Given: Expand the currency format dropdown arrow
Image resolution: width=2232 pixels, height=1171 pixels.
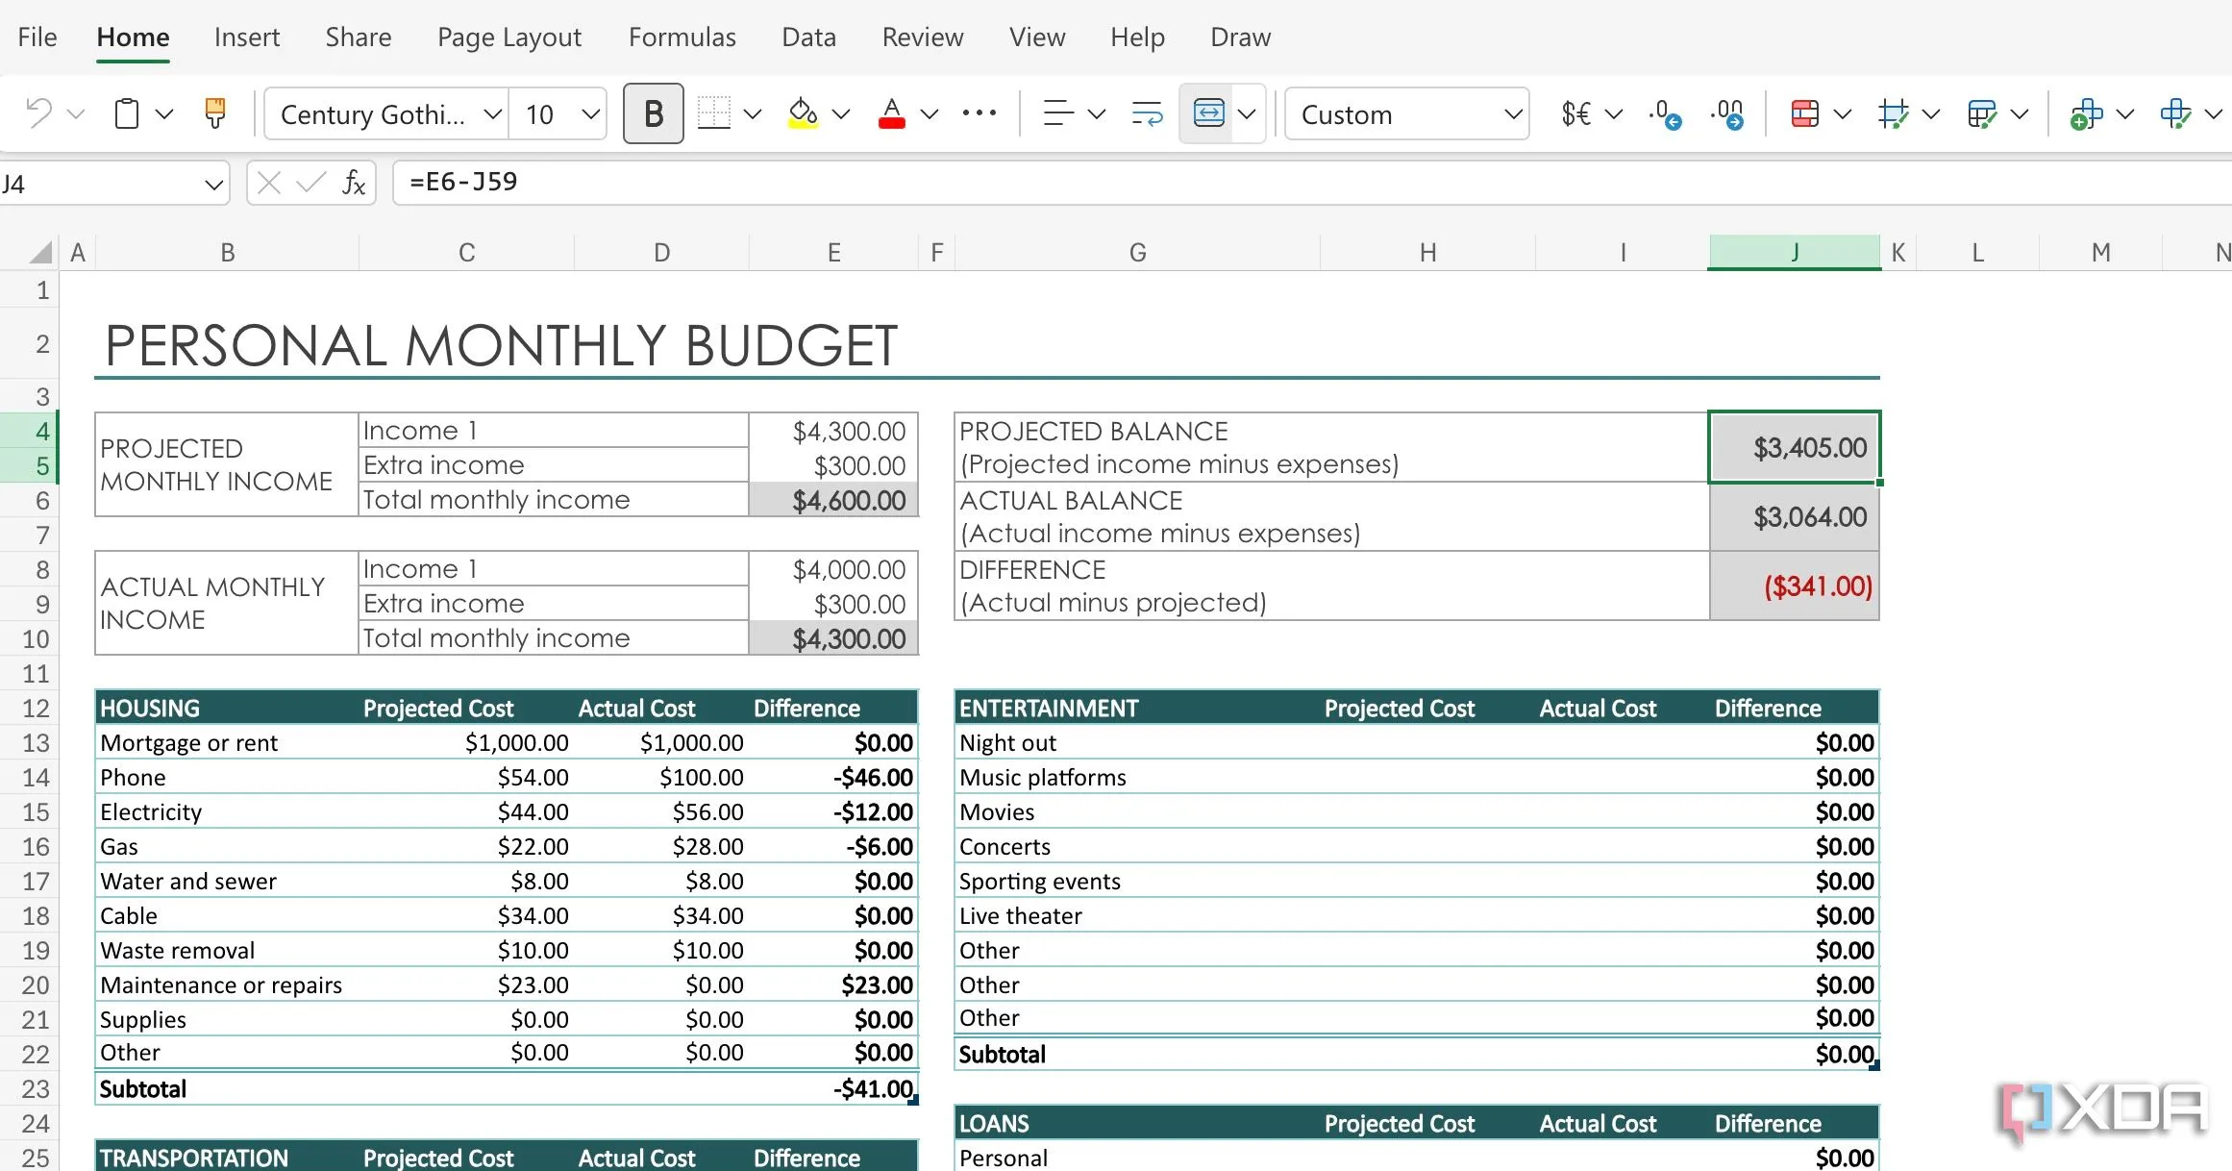Looking at the screenshot, I should 1614,113.
